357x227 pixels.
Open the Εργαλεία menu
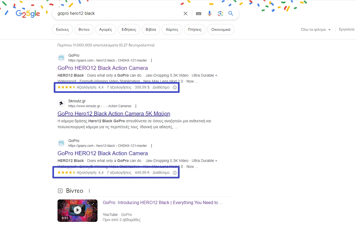coord(346,29)
